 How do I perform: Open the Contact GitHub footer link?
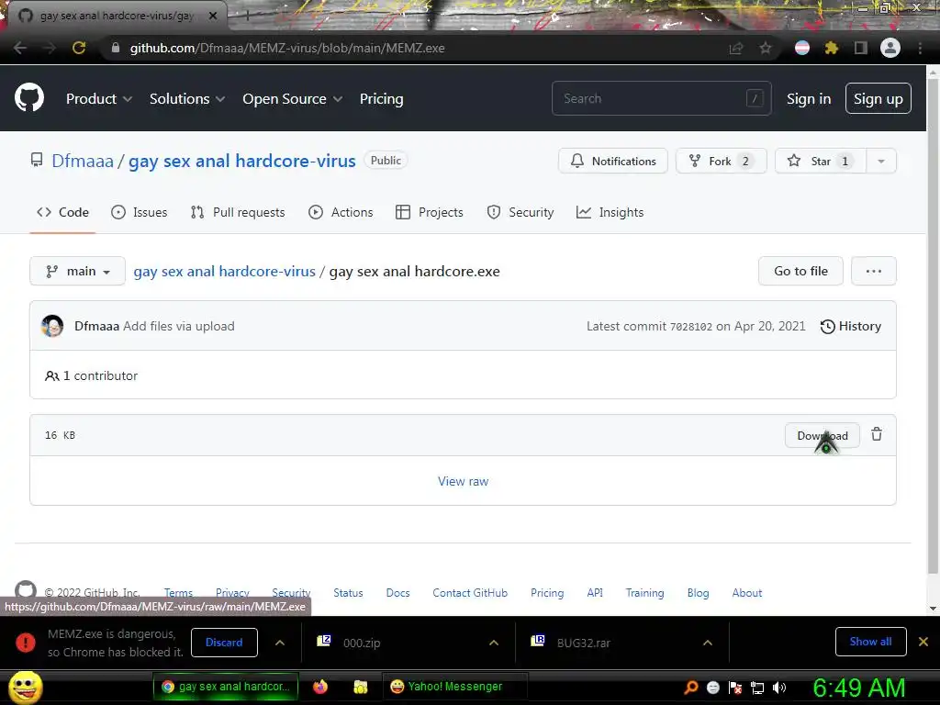point(470,593)
